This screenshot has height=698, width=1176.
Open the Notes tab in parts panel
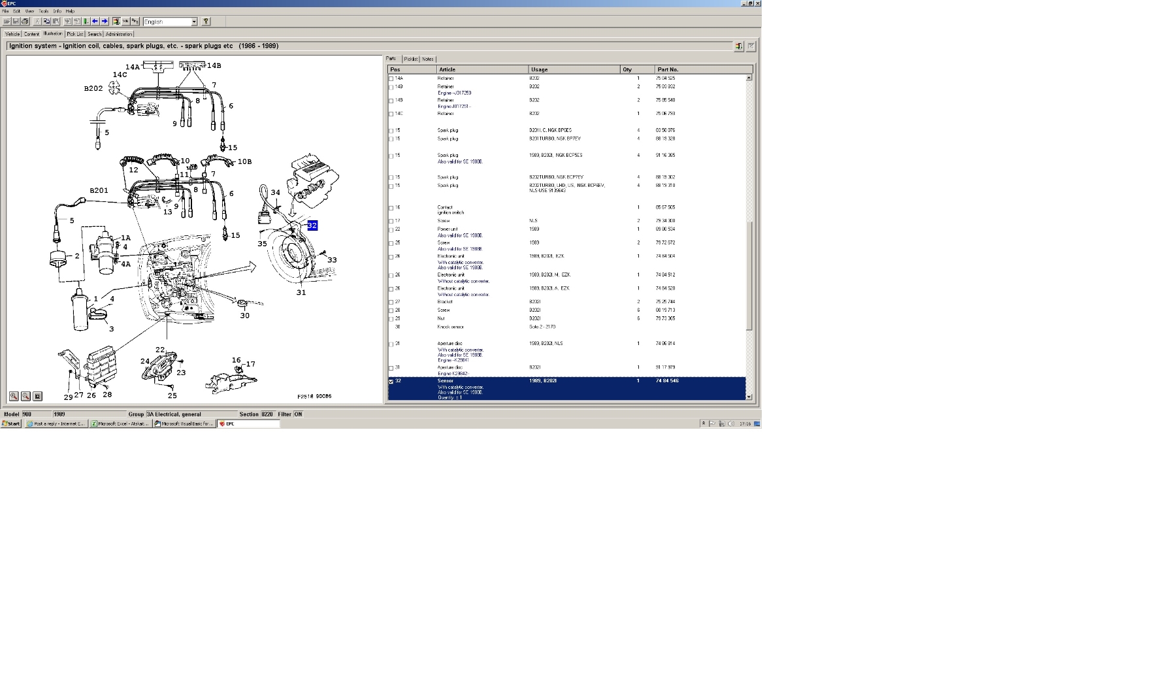427,59
